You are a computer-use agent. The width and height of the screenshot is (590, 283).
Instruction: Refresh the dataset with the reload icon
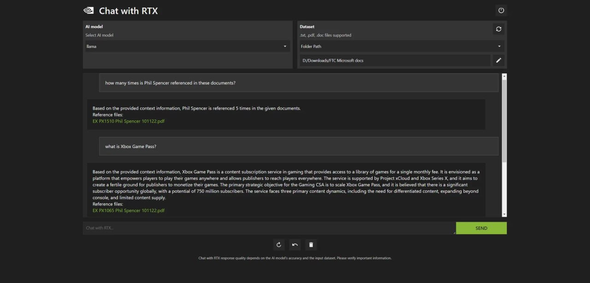coord(498,29)
